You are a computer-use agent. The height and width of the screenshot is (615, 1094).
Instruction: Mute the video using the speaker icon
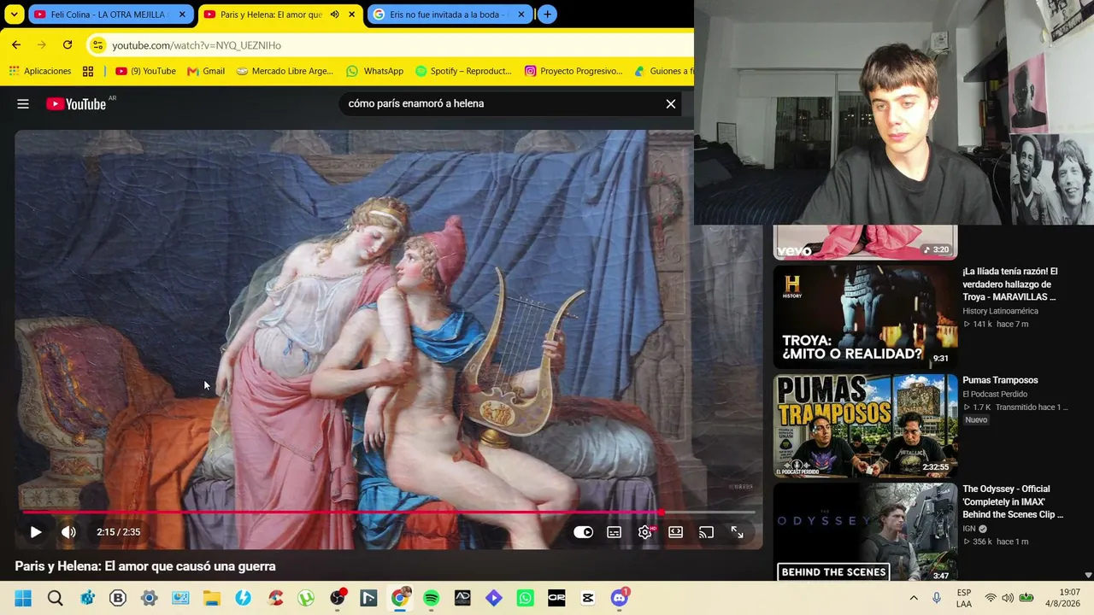coord(68,532)
